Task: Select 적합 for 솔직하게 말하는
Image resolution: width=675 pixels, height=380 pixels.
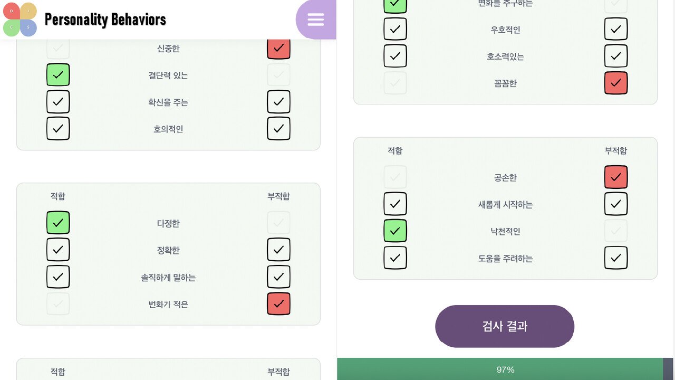Action: (58, 277)
